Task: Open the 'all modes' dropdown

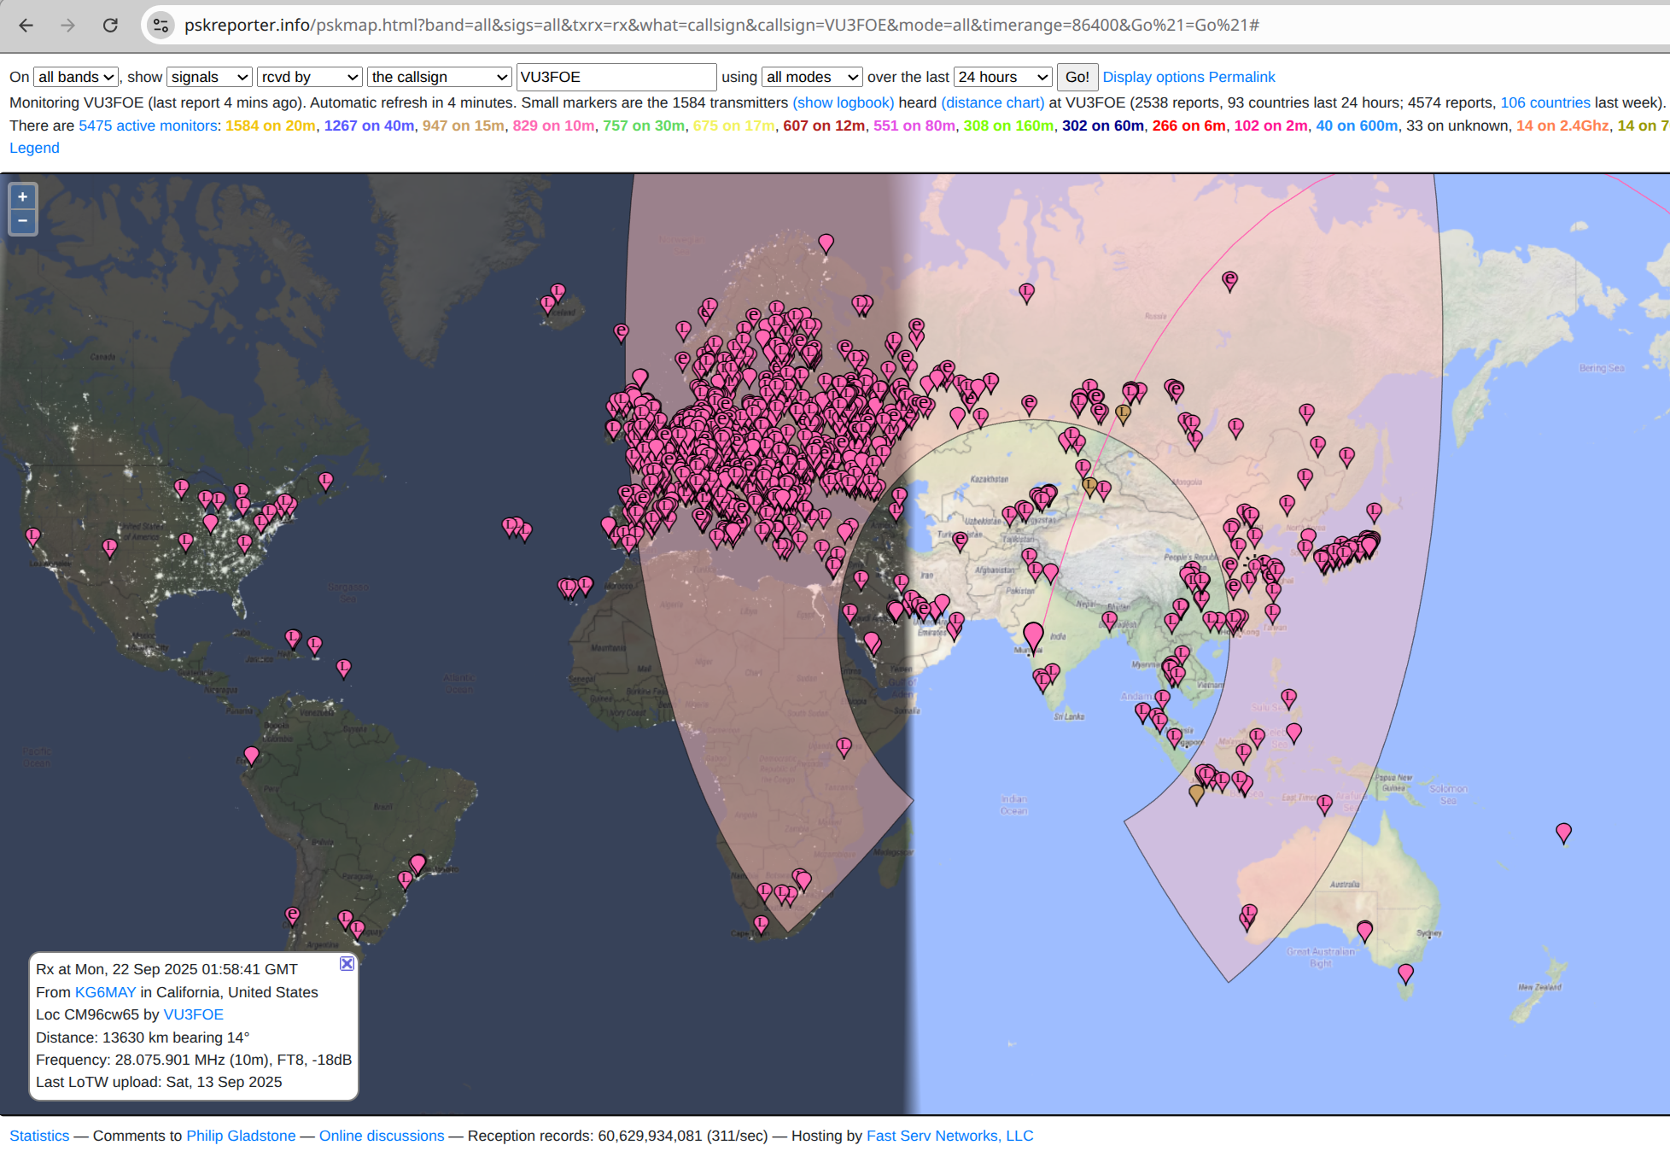Action: pos(812,77)
